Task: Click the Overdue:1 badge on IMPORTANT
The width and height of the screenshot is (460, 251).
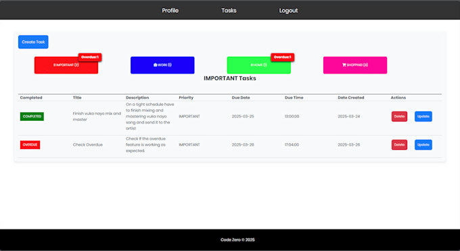Action: [x=90, y=57]
